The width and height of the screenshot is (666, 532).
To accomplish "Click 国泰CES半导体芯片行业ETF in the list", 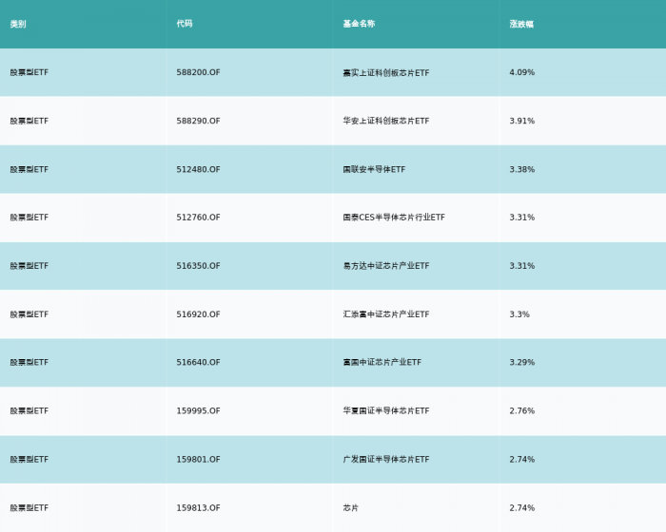I will tap(394, 218).
